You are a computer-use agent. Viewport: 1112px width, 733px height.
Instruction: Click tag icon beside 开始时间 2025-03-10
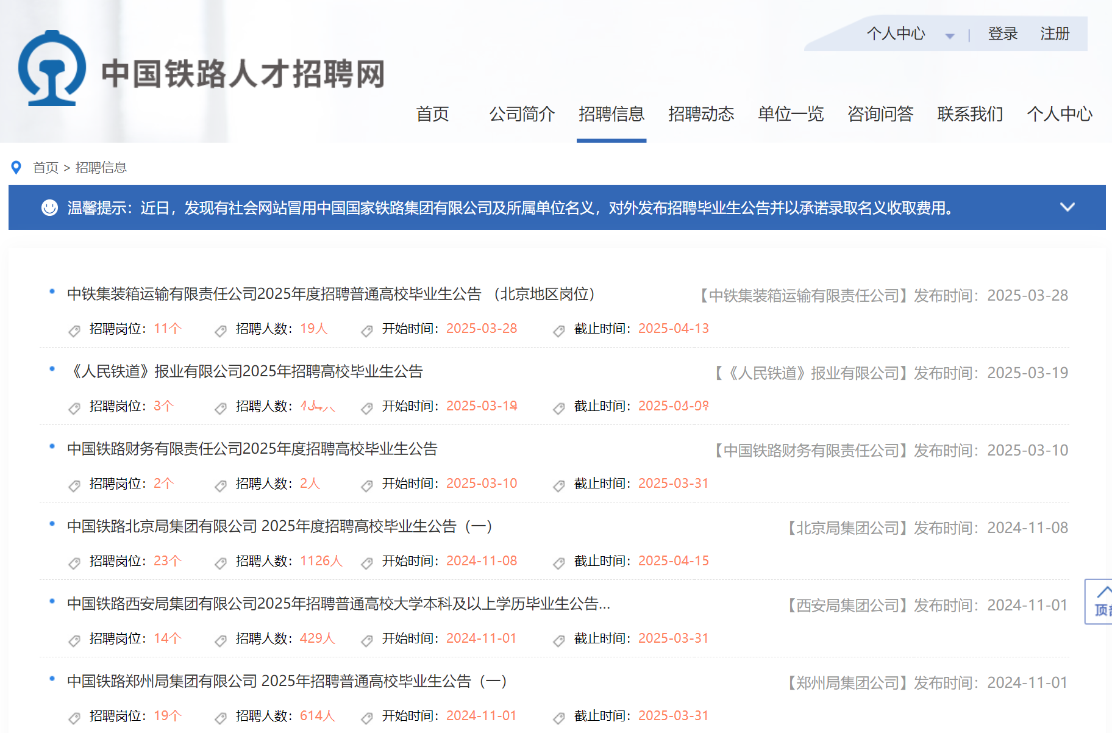367,485
